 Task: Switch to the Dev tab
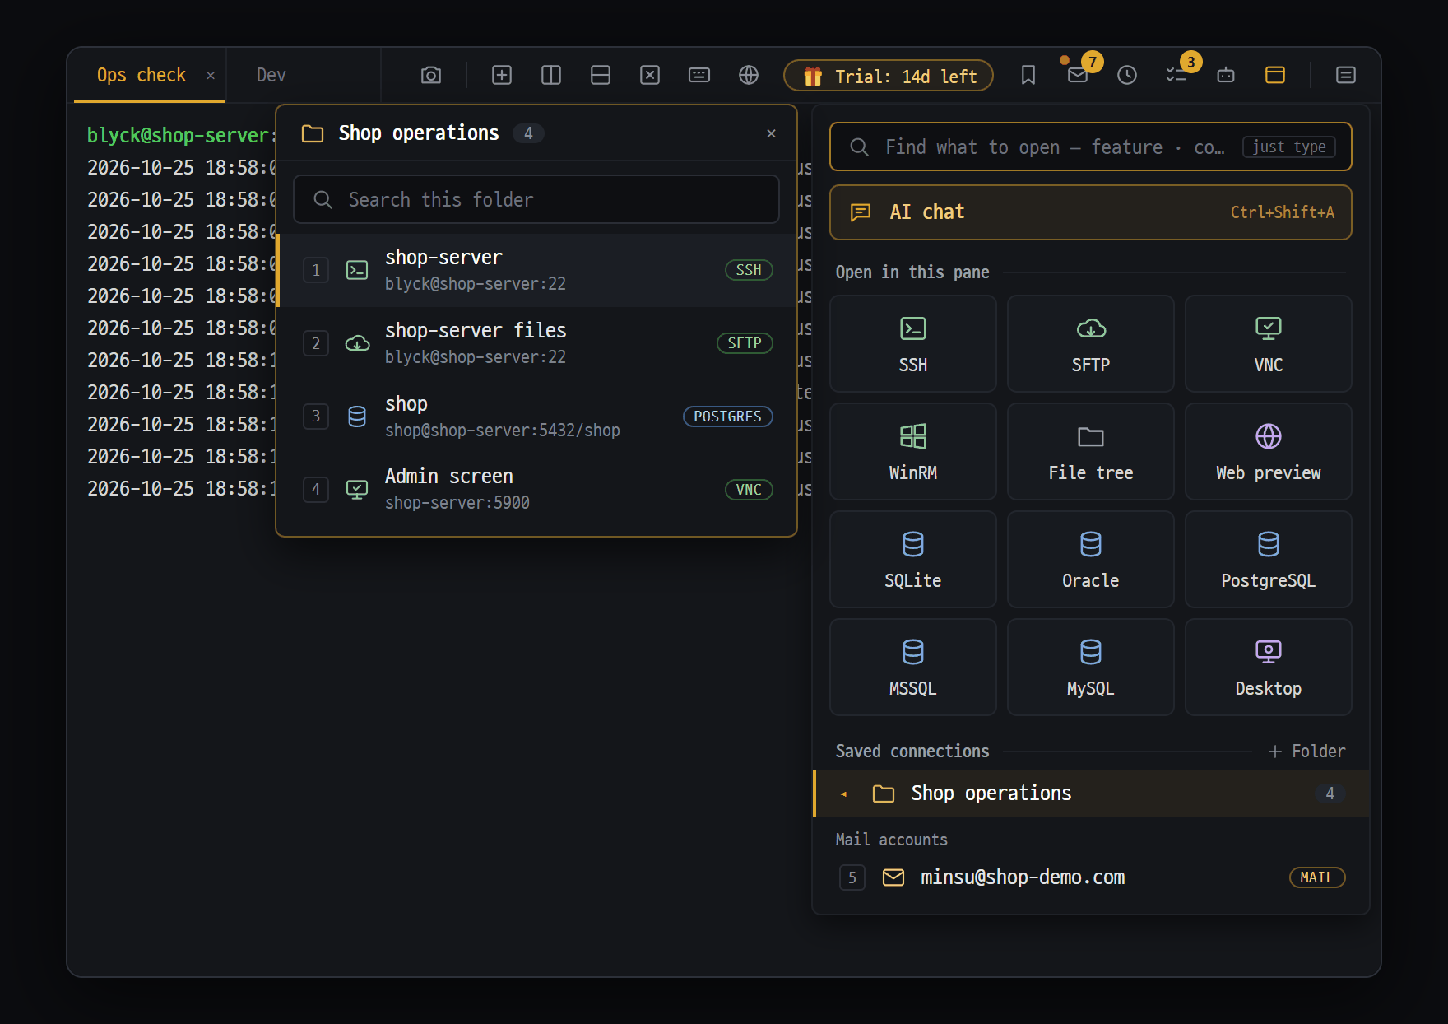271,75
